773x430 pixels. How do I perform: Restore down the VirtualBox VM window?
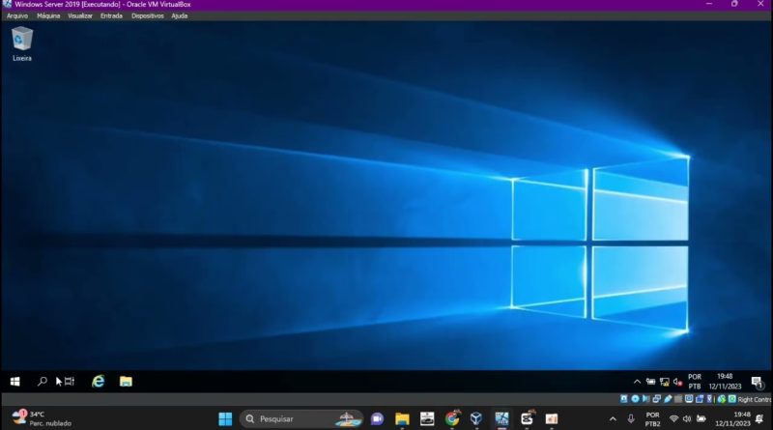pos(734,4)
